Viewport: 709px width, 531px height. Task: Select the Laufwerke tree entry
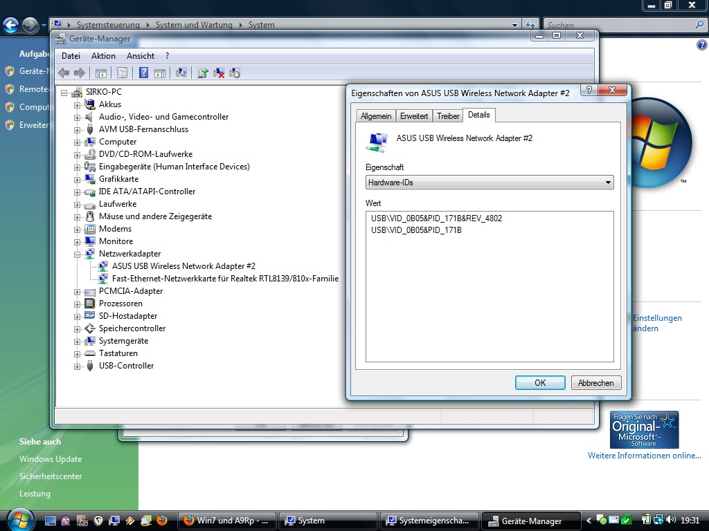point(118,204)
